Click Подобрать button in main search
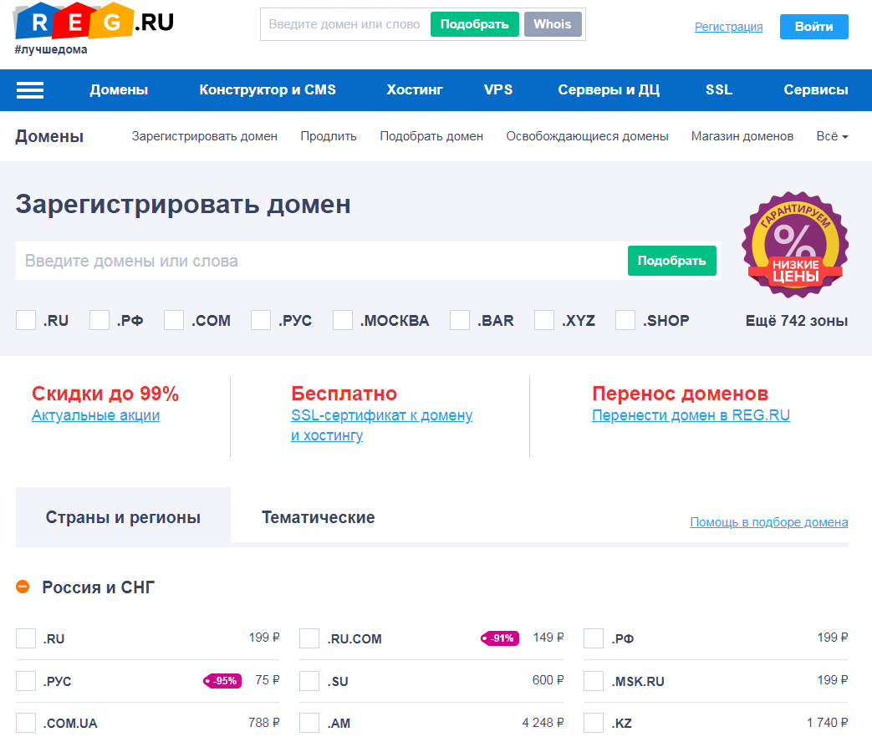Viewport: 872px width, 742px height. (672, 261)
